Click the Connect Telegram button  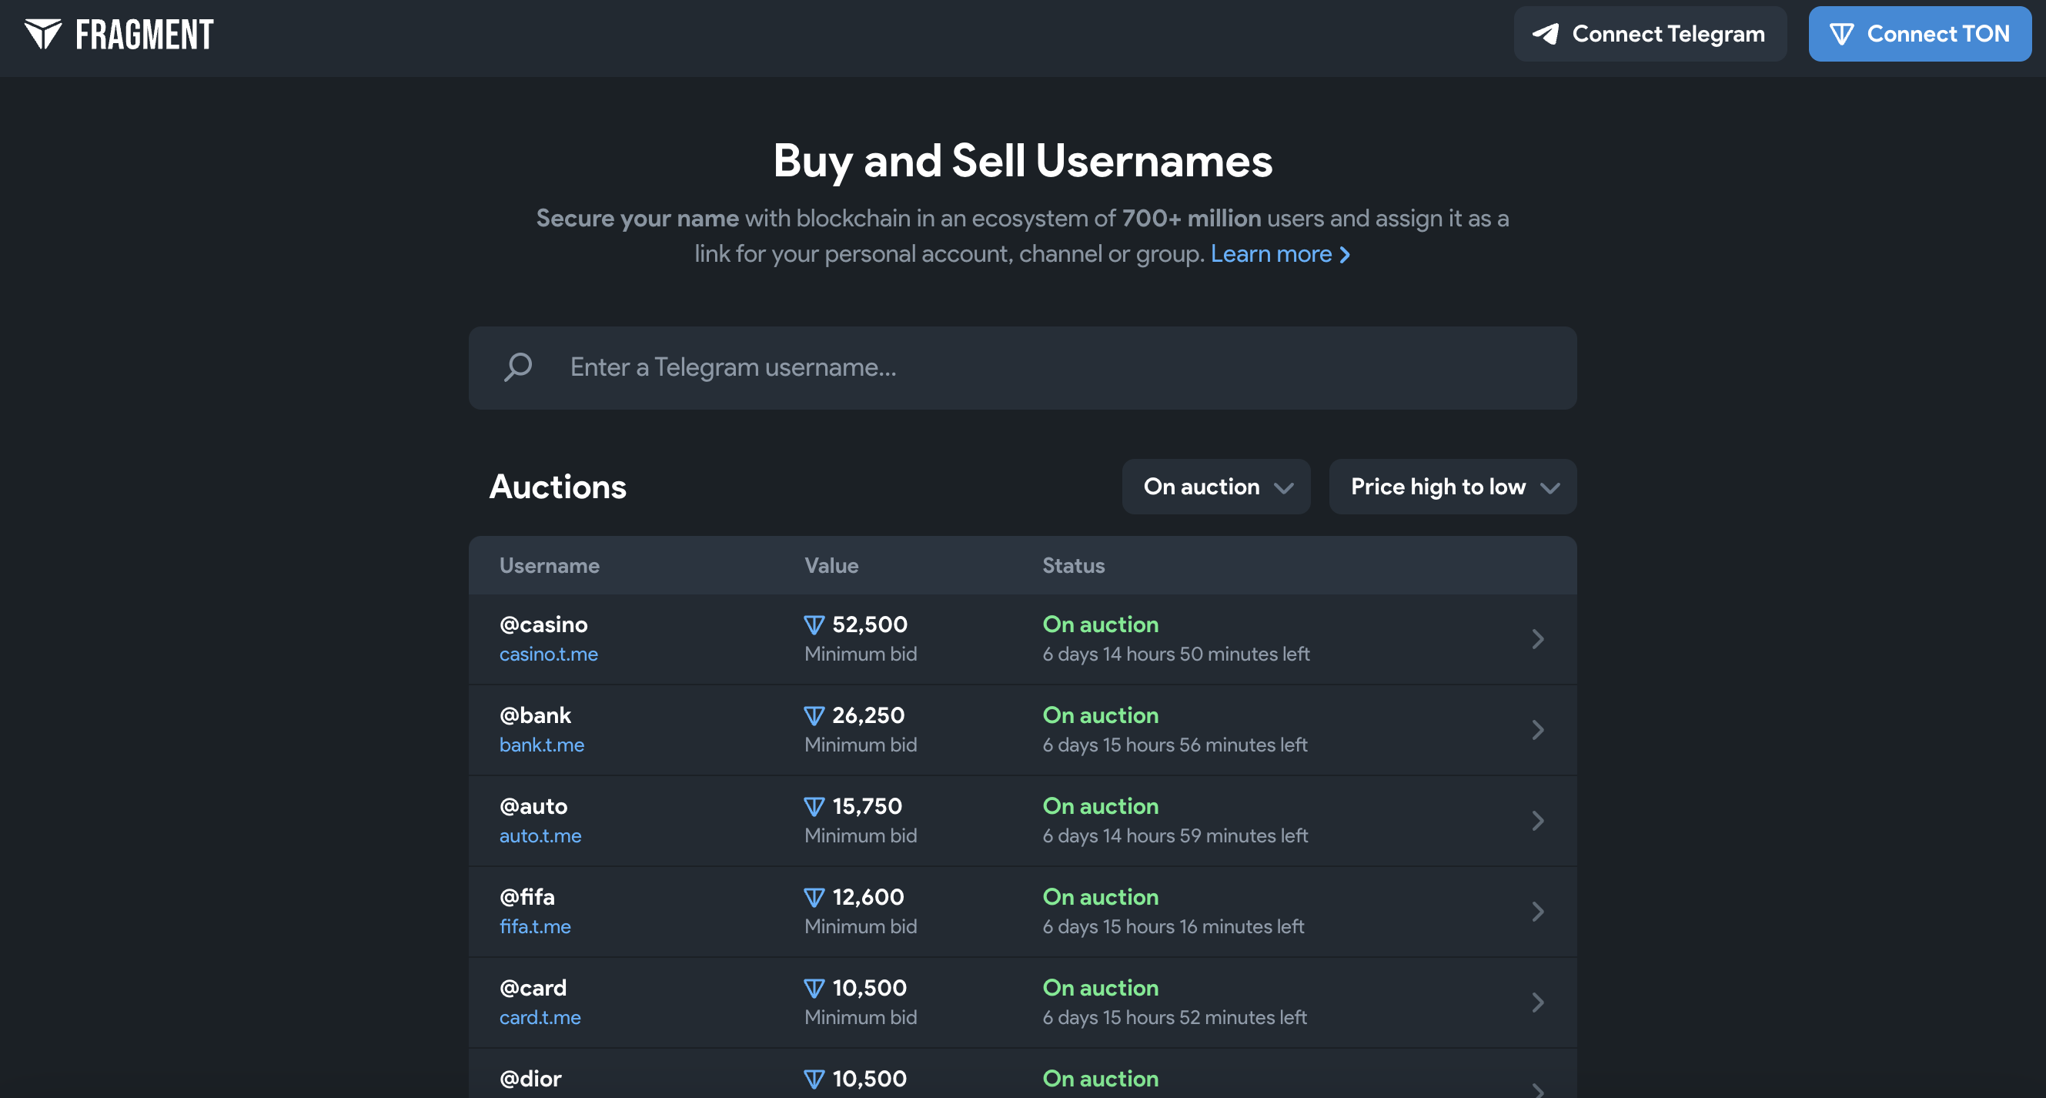coord(1650,33)
